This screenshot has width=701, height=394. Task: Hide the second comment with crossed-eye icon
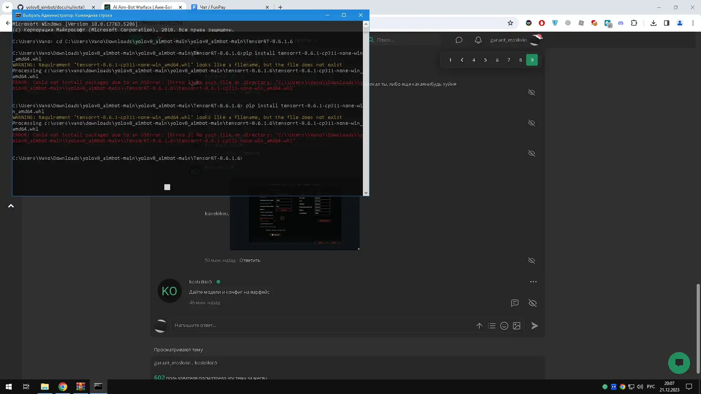[x=532, y=123]
